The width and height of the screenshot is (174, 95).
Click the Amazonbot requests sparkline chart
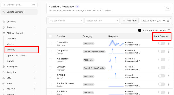click(x=116, y=59)
